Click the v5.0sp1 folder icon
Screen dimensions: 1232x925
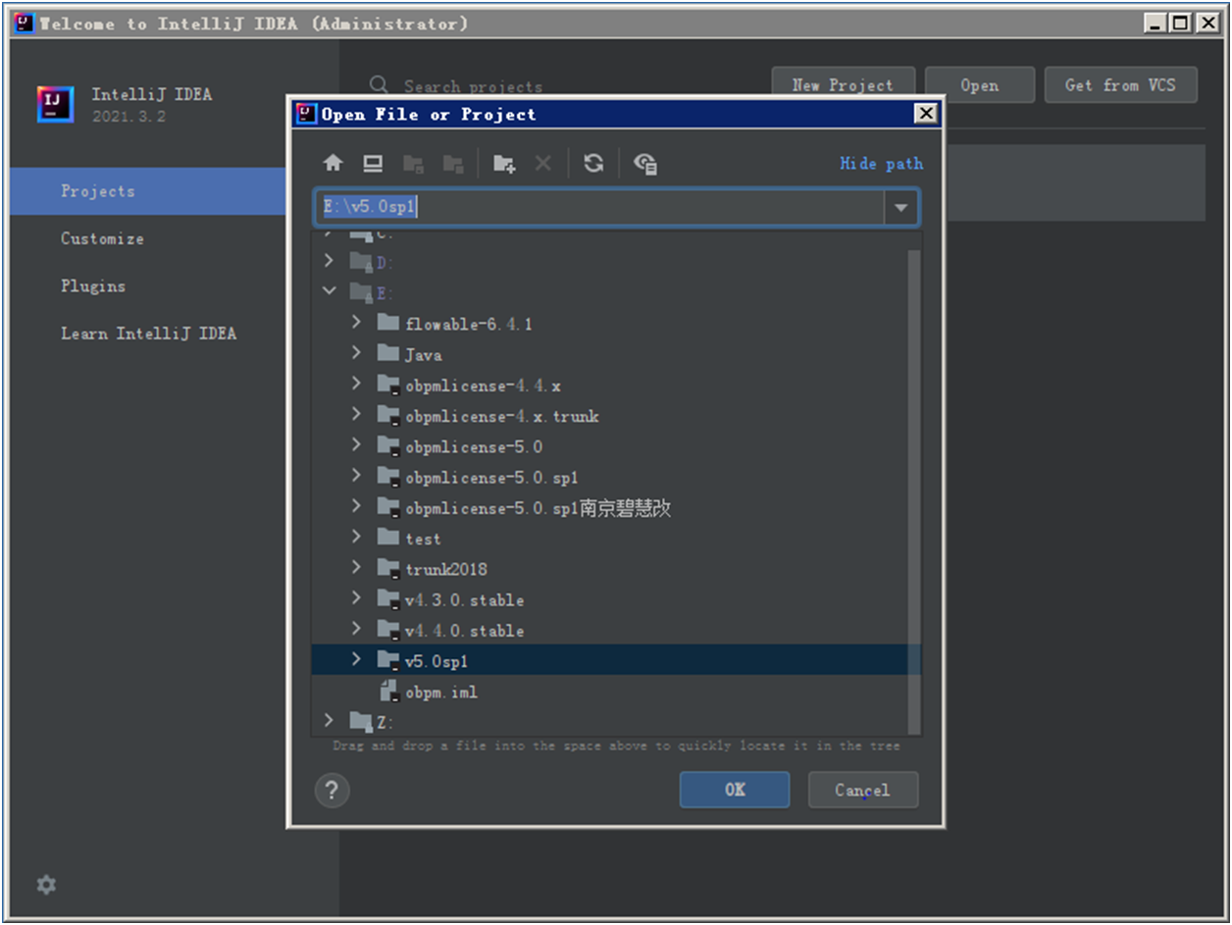388,661
